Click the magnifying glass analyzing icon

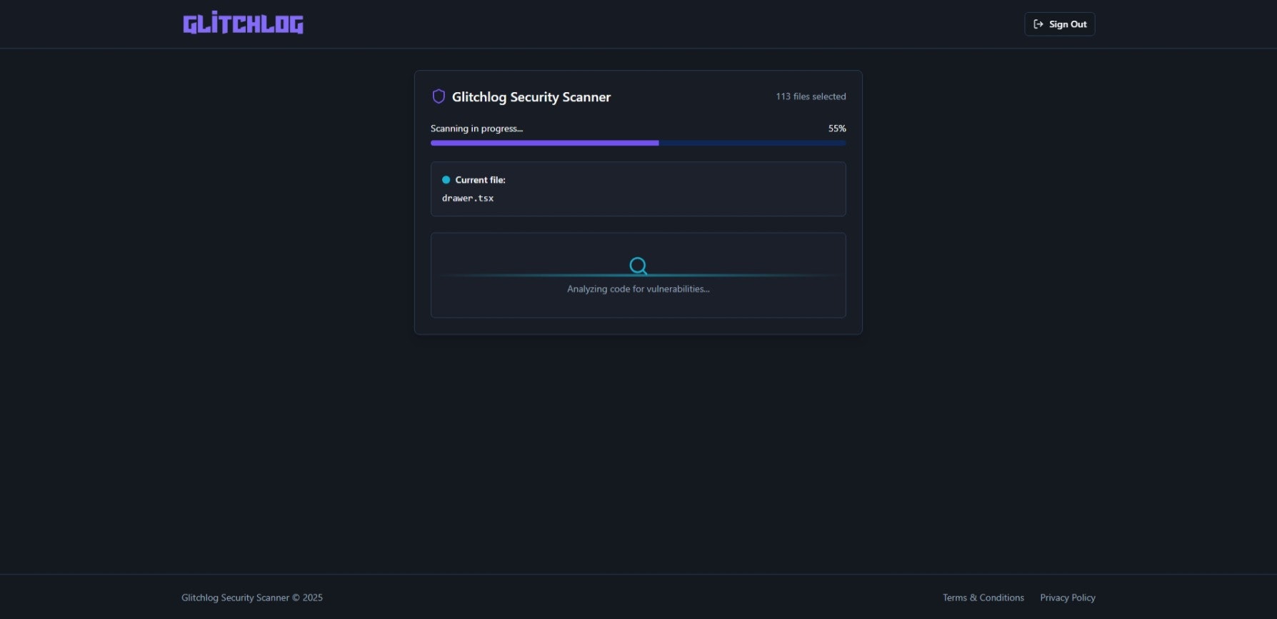click(x=638, y=266)
